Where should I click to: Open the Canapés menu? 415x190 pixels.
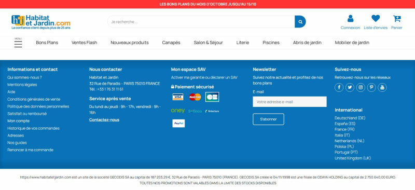click(171, 43)
